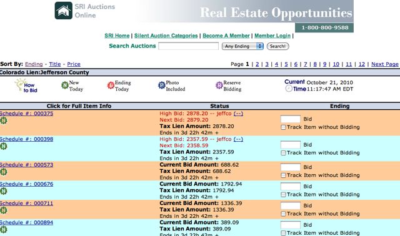Image resolution: width=400 pixels, height=236 pixels.
Task: Go to page 10 of results
Action: (x=336, y=64)
